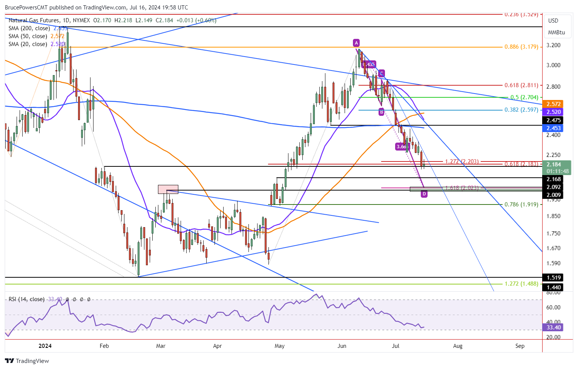Click the Jul label on time axis
Screen dimensions: 578x369
[x=396, y=346]
